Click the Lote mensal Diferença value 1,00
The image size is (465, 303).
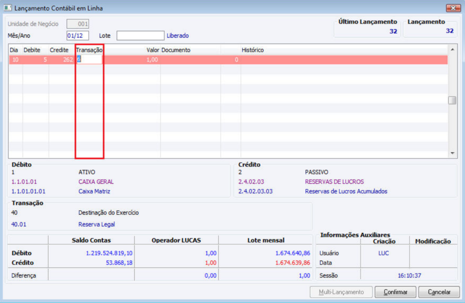pos(304,276)
